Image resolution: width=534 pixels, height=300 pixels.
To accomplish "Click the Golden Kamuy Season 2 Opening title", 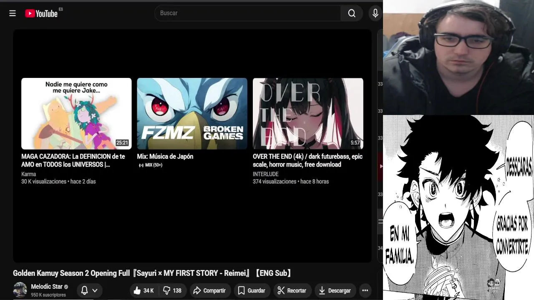I will coord(153,273).
